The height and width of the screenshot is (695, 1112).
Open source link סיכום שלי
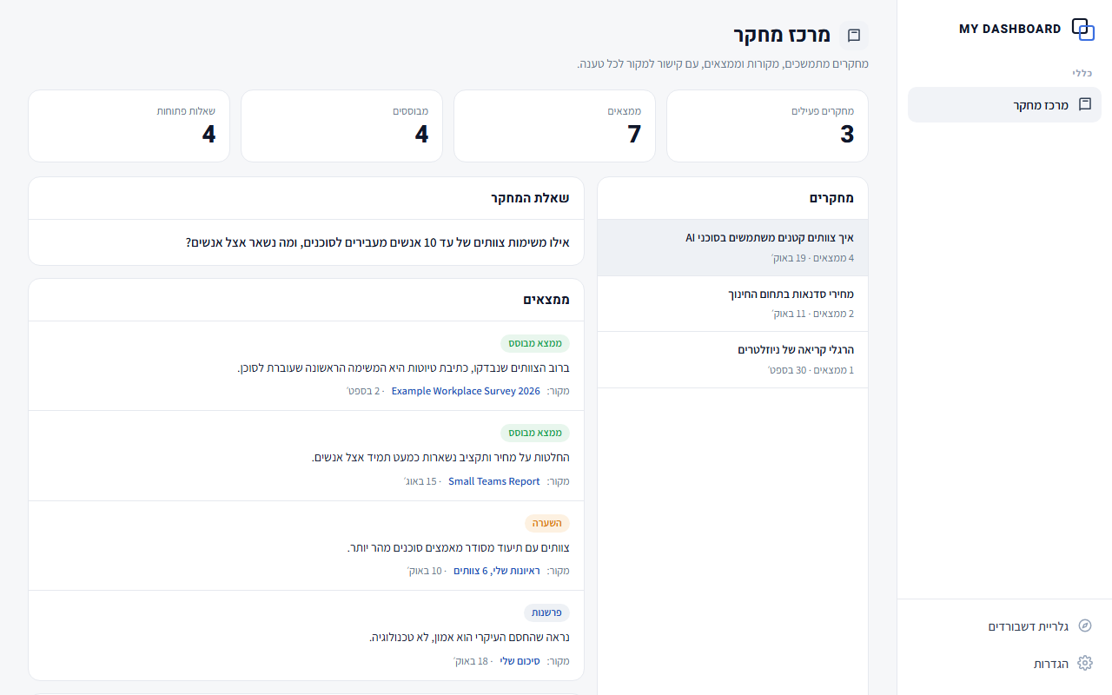520,661
